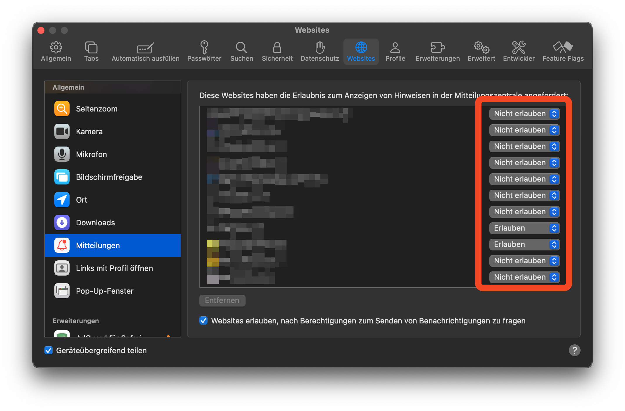Screen dimensions: 625x411
Task: Select Kamera icon in sidebar
Action: pyautogui.click(x=62, y=132)
